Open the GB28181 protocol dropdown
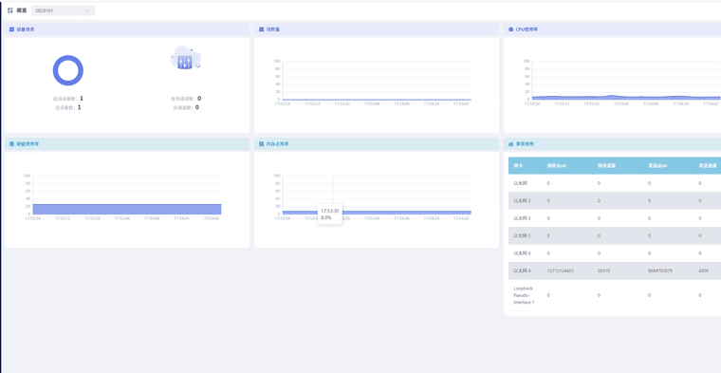The width and height of the screenshot is (721, 373). 64,10
